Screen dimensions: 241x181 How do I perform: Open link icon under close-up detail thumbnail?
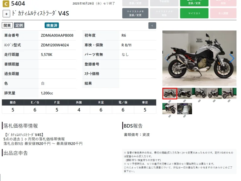(x=184, y=116)
